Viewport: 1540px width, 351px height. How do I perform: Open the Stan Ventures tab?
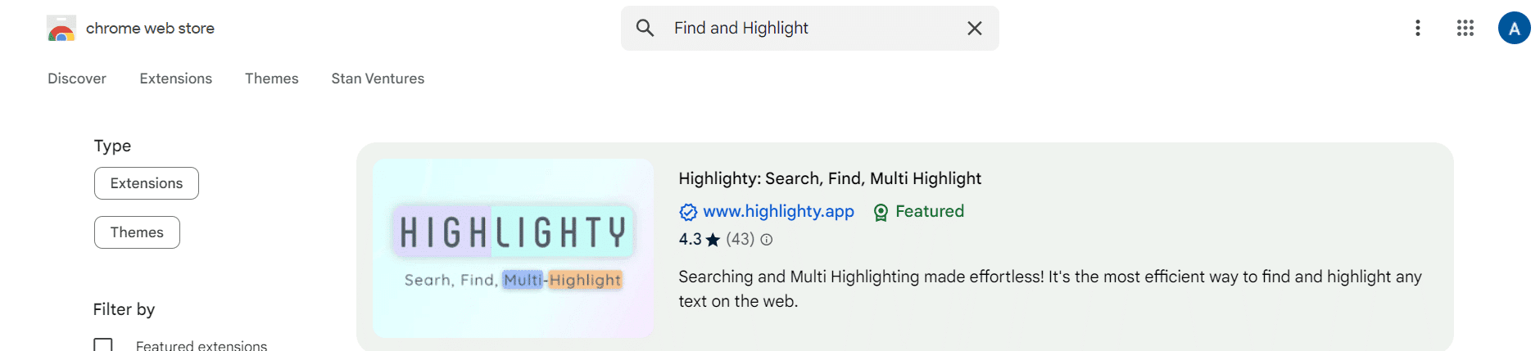(x=378, y=79)
